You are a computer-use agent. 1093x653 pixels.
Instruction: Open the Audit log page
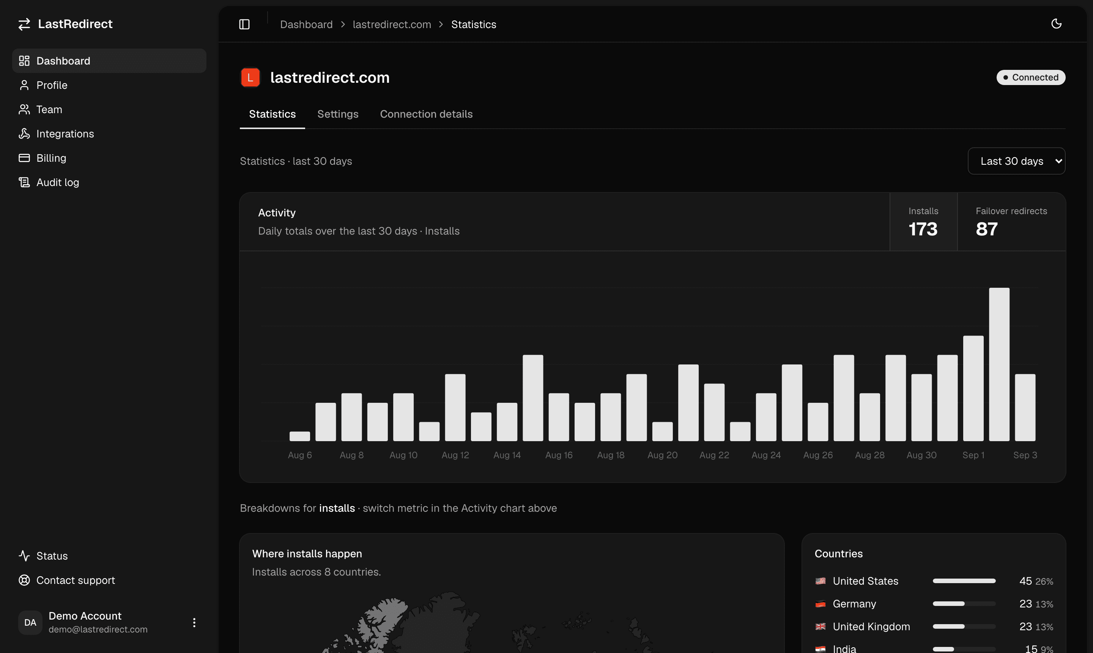click(x=109, y=182)
